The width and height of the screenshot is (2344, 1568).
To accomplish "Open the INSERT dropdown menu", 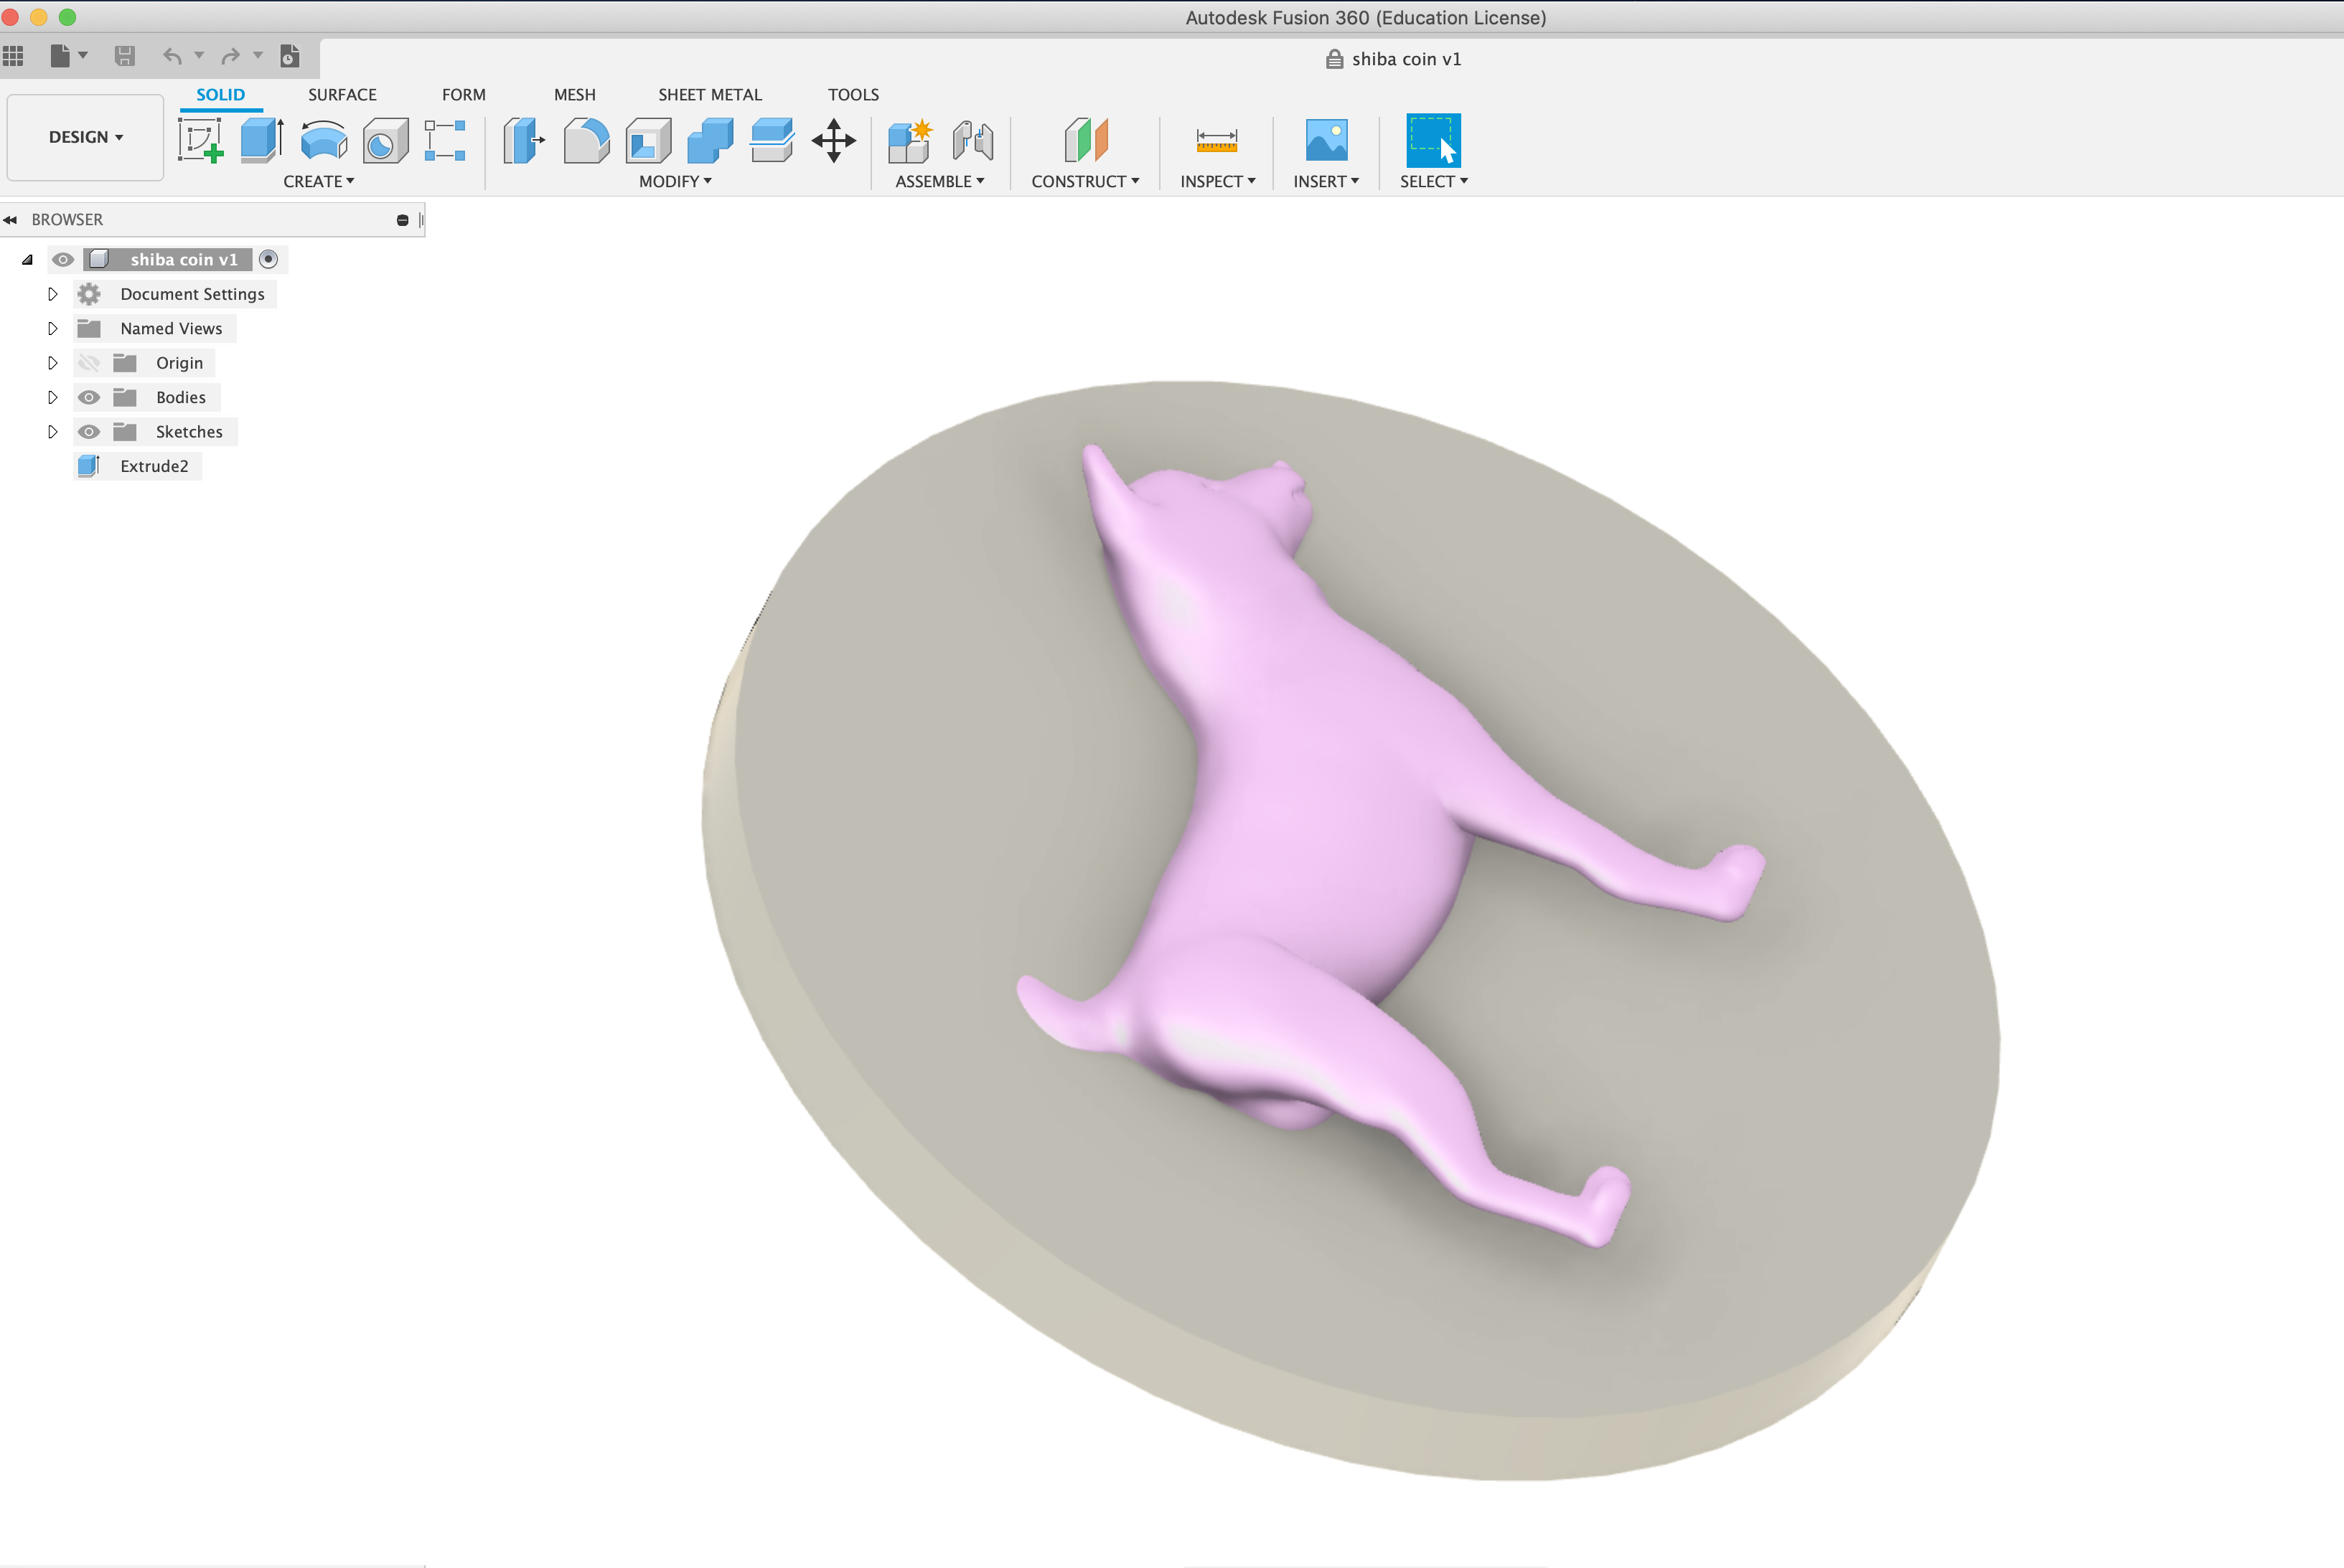I will click(x=1326, y=181).
